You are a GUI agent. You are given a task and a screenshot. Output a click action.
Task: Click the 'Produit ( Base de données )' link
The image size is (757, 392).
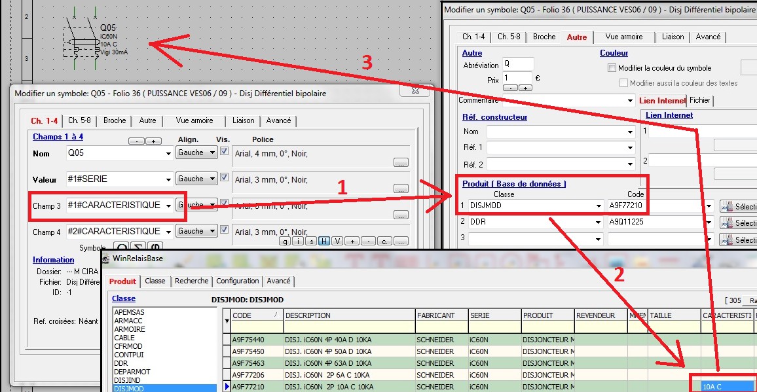(514, 184)
